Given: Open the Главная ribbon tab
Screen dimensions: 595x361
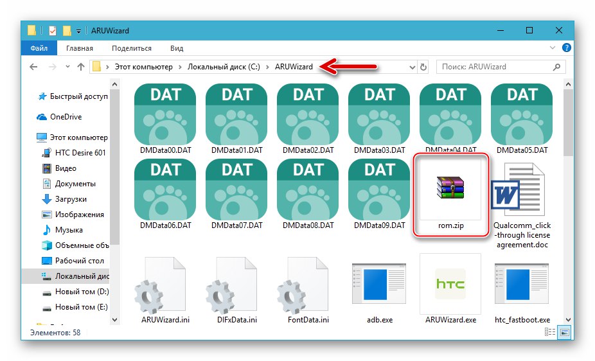Looking at the screenshot, I should point(79,48).
